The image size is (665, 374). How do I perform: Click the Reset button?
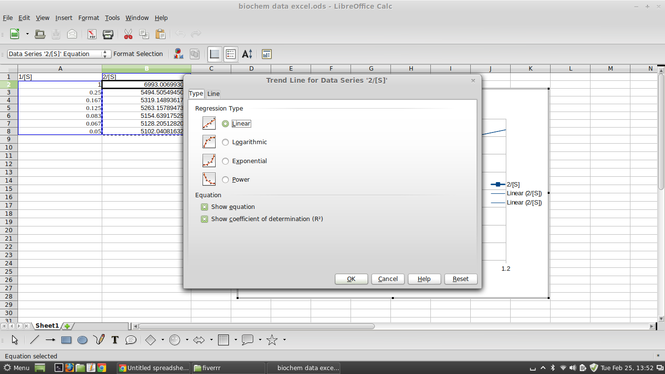click(x=460, y=279)
